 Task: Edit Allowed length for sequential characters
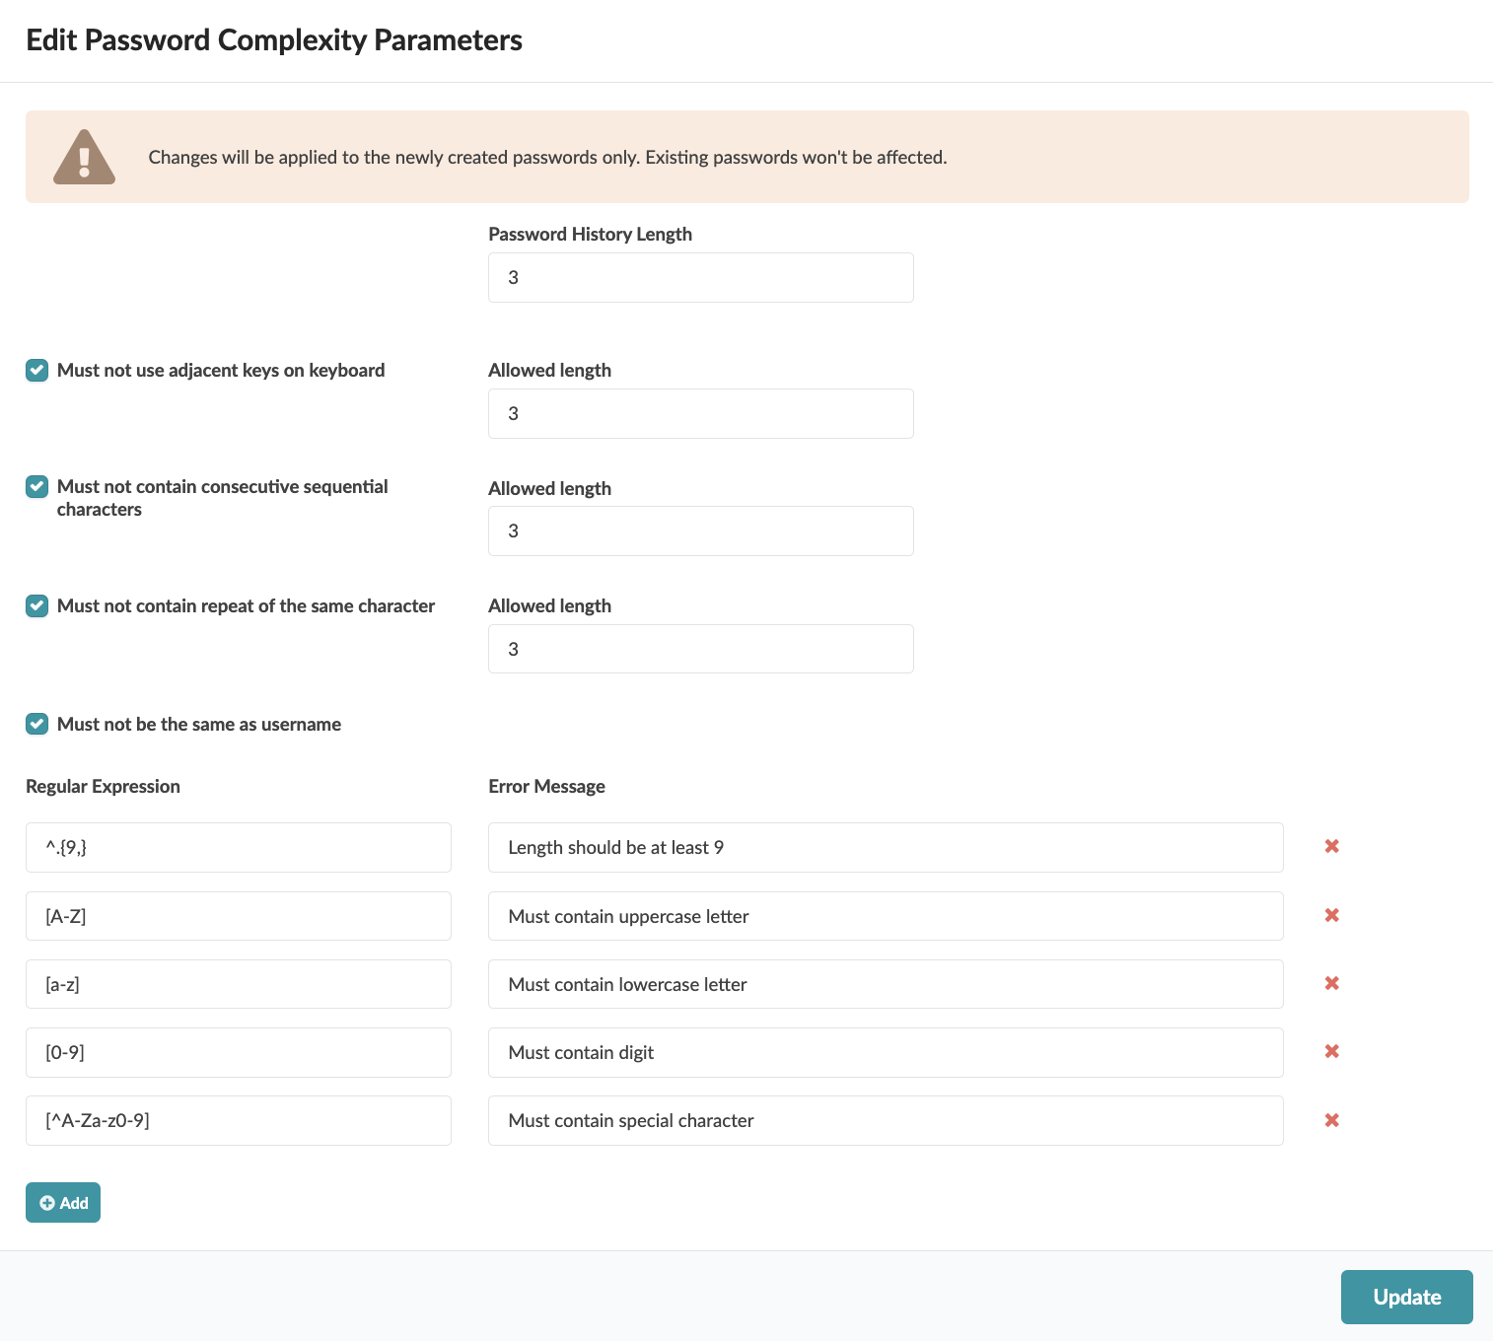[x=700, y=531]
